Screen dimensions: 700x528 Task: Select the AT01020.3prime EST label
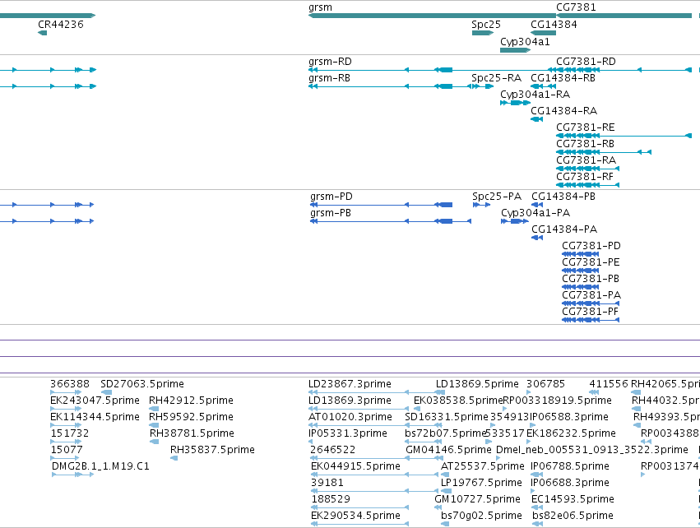click(x=350, y=417)
